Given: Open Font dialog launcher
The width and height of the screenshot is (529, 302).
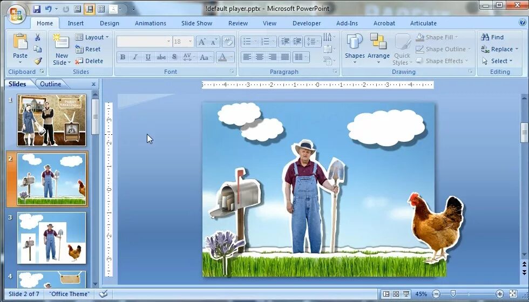Looking at the screenshot, I should [232, 71].
